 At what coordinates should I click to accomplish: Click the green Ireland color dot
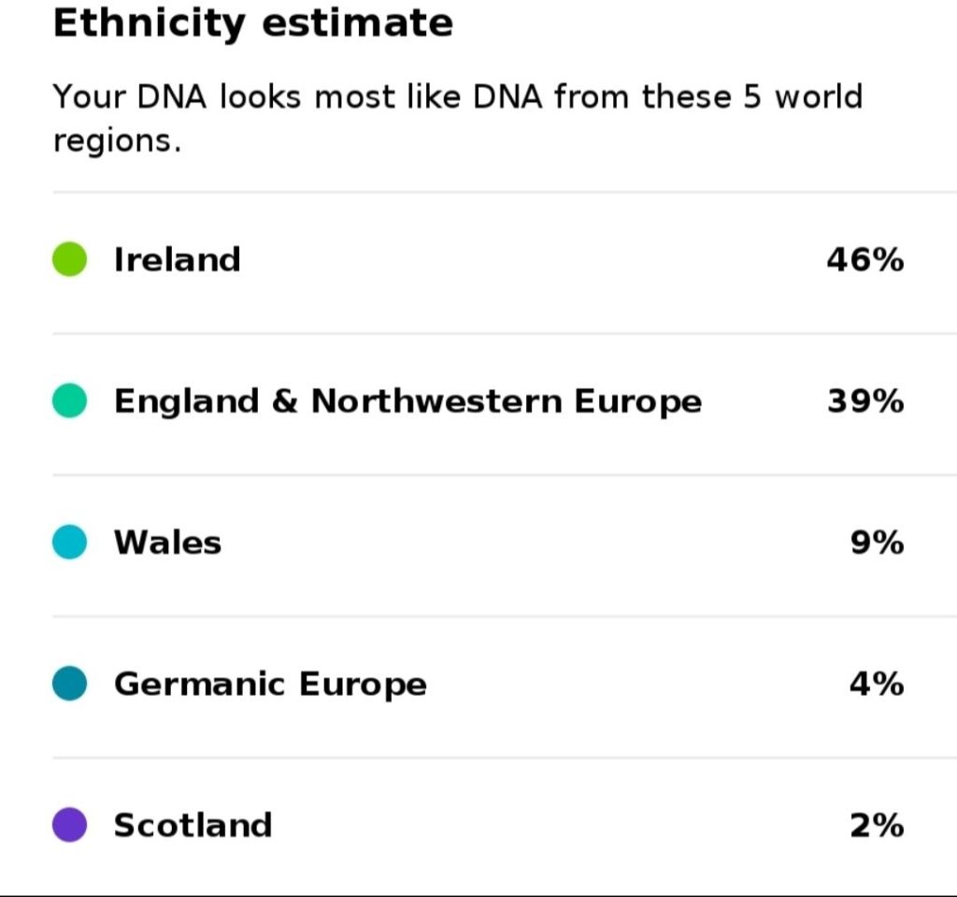point(70,259)
